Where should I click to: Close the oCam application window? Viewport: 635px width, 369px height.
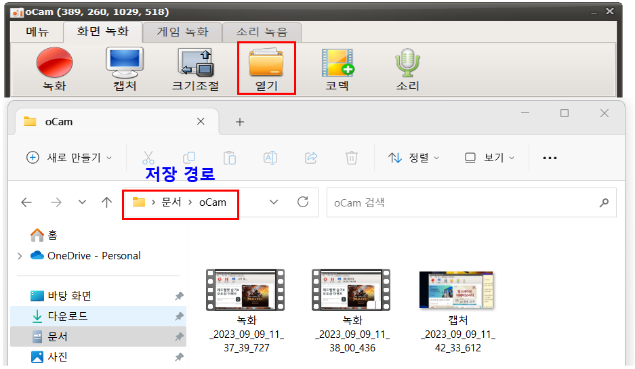click(x=609, y=12)
